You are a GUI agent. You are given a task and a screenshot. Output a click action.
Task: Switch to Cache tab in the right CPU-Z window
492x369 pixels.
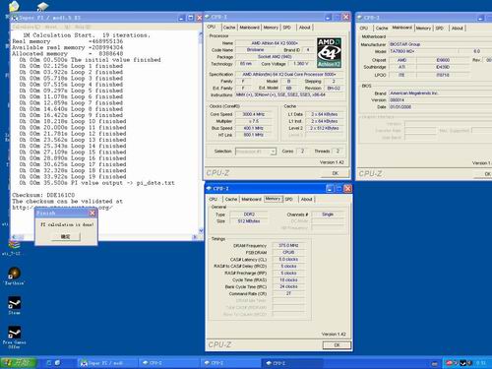[x=382, y=29]
